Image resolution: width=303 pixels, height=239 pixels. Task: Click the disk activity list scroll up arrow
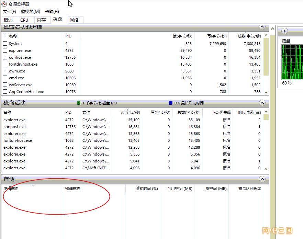coord(266,112)
